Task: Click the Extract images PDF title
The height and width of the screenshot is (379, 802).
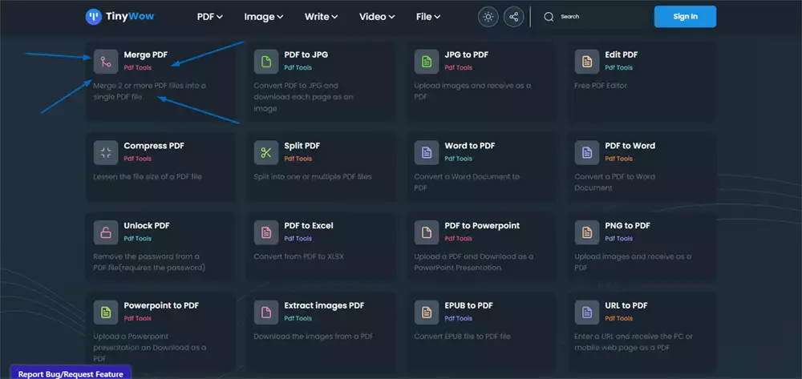Action: click(324, 305)
